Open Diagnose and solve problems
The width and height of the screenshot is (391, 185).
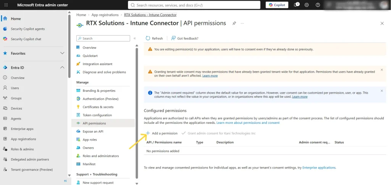point(104,72)
